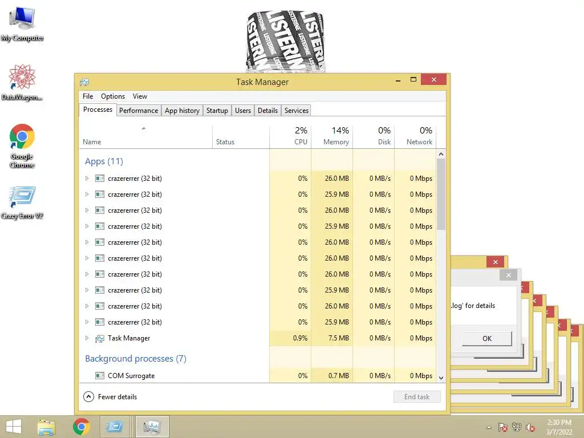Expand the sixth crazererrer row arrow
Image resolution: width=584 pixels, height=438 pixels.
87,258
